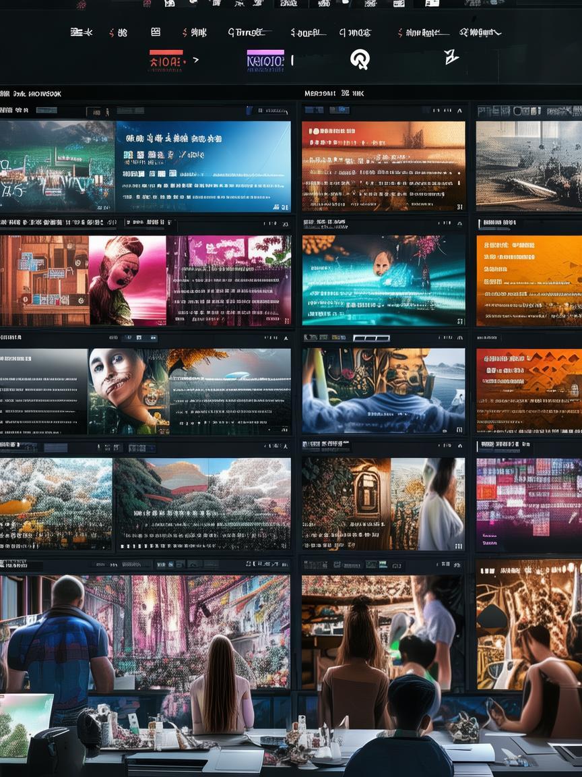This screenshot has width=582, height=777.
Task: Open the pink statue portrait thumbnail
Action: click(x=127, y=280)
